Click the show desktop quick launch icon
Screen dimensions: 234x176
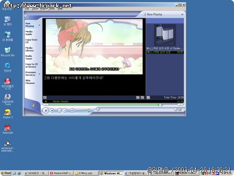click(x=14, y=173)
